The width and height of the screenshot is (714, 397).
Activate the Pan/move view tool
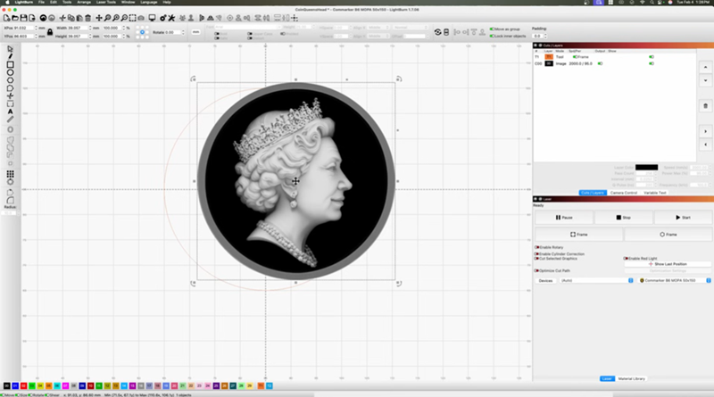[x=99, y=18]
